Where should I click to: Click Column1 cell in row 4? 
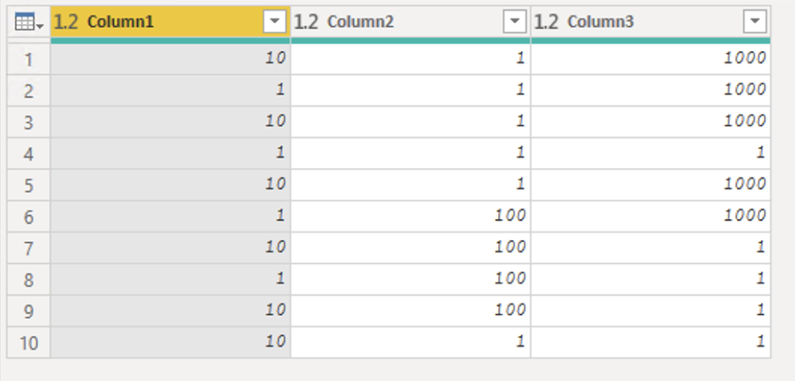point(170,153)
